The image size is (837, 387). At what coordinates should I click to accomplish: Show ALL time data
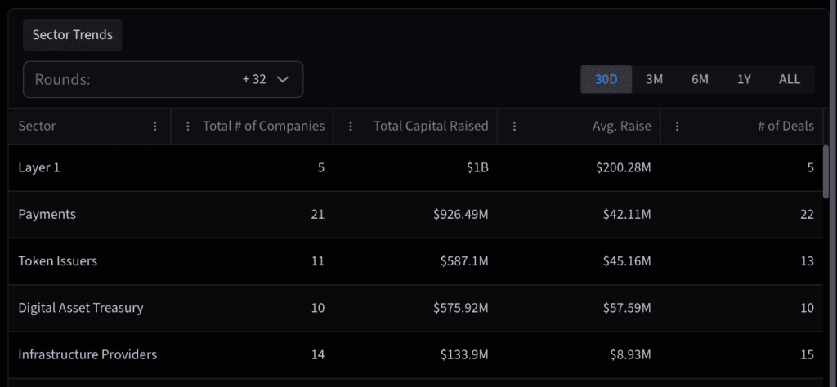pyautogui.click(x=790, y=79)
